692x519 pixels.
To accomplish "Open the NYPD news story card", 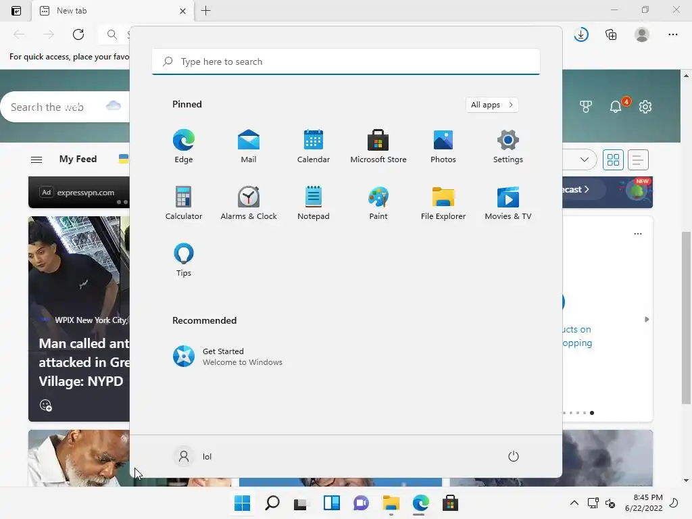I will [x=79, y=319].
